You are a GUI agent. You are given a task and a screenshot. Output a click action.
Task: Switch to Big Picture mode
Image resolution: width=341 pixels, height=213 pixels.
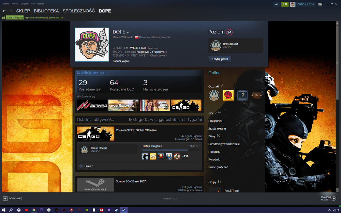click(x=320, y=4)
